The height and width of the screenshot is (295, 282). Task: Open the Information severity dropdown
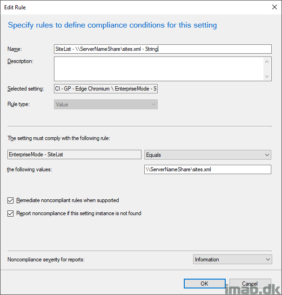[x=233, y=260]
